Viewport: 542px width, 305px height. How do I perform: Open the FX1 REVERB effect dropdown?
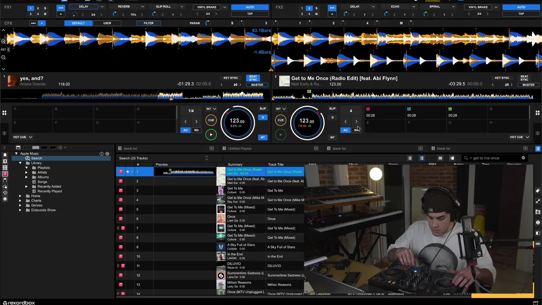[142, 7]
